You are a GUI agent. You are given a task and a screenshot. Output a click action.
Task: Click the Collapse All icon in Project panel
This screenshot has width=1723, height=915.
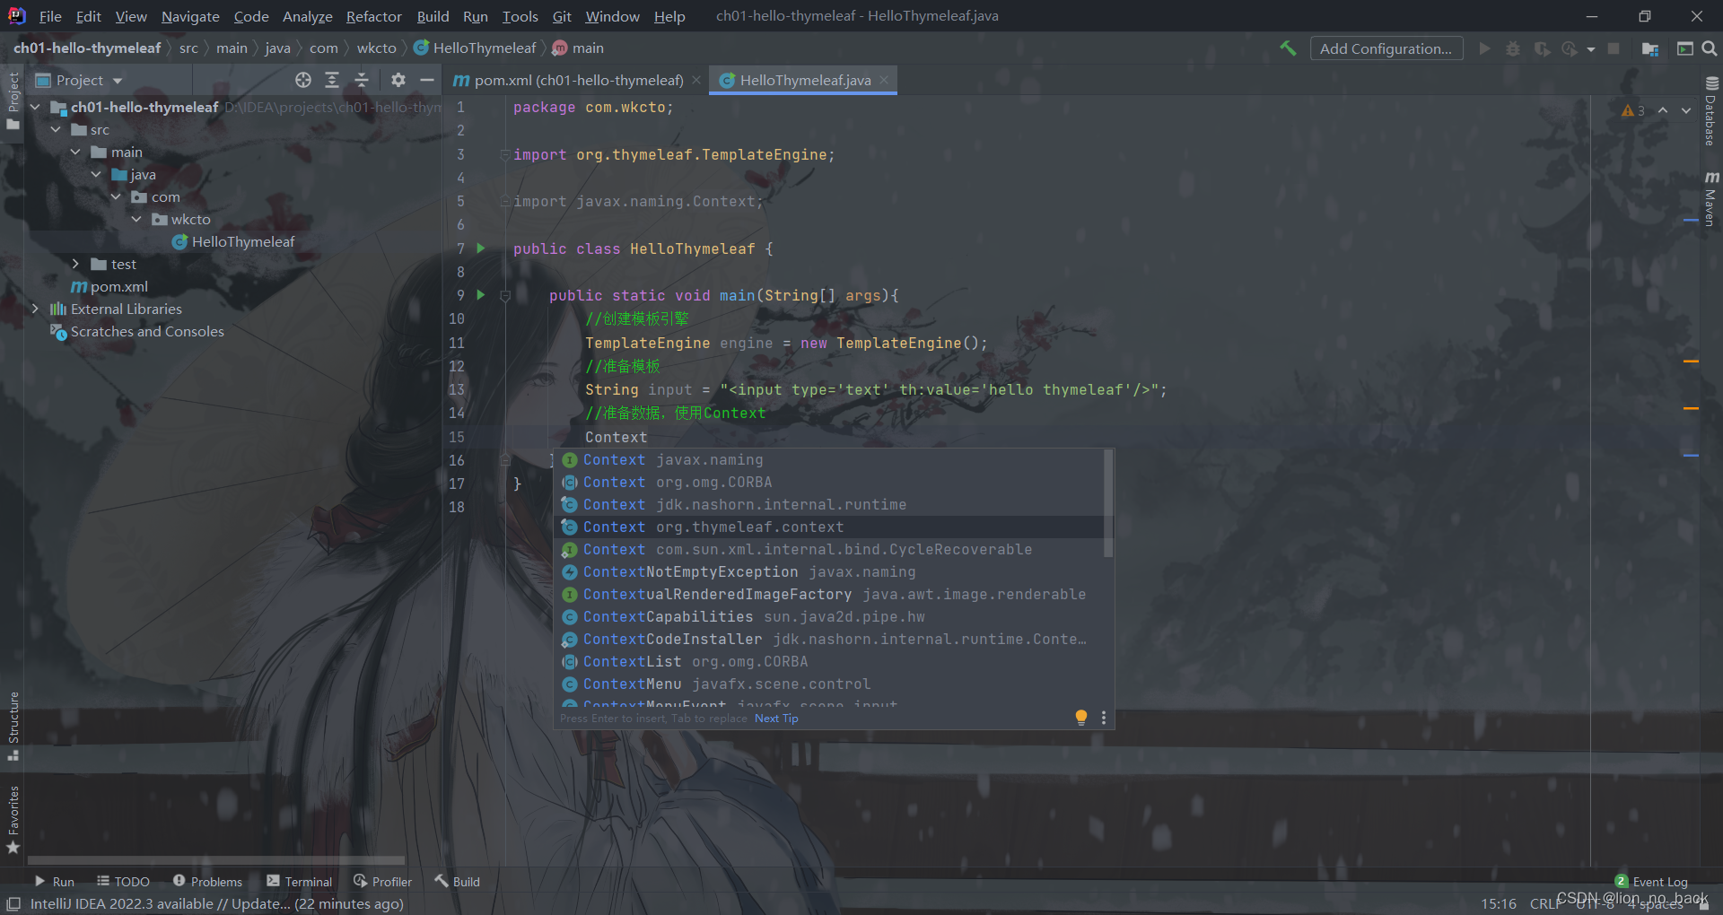tap(362, 80)
